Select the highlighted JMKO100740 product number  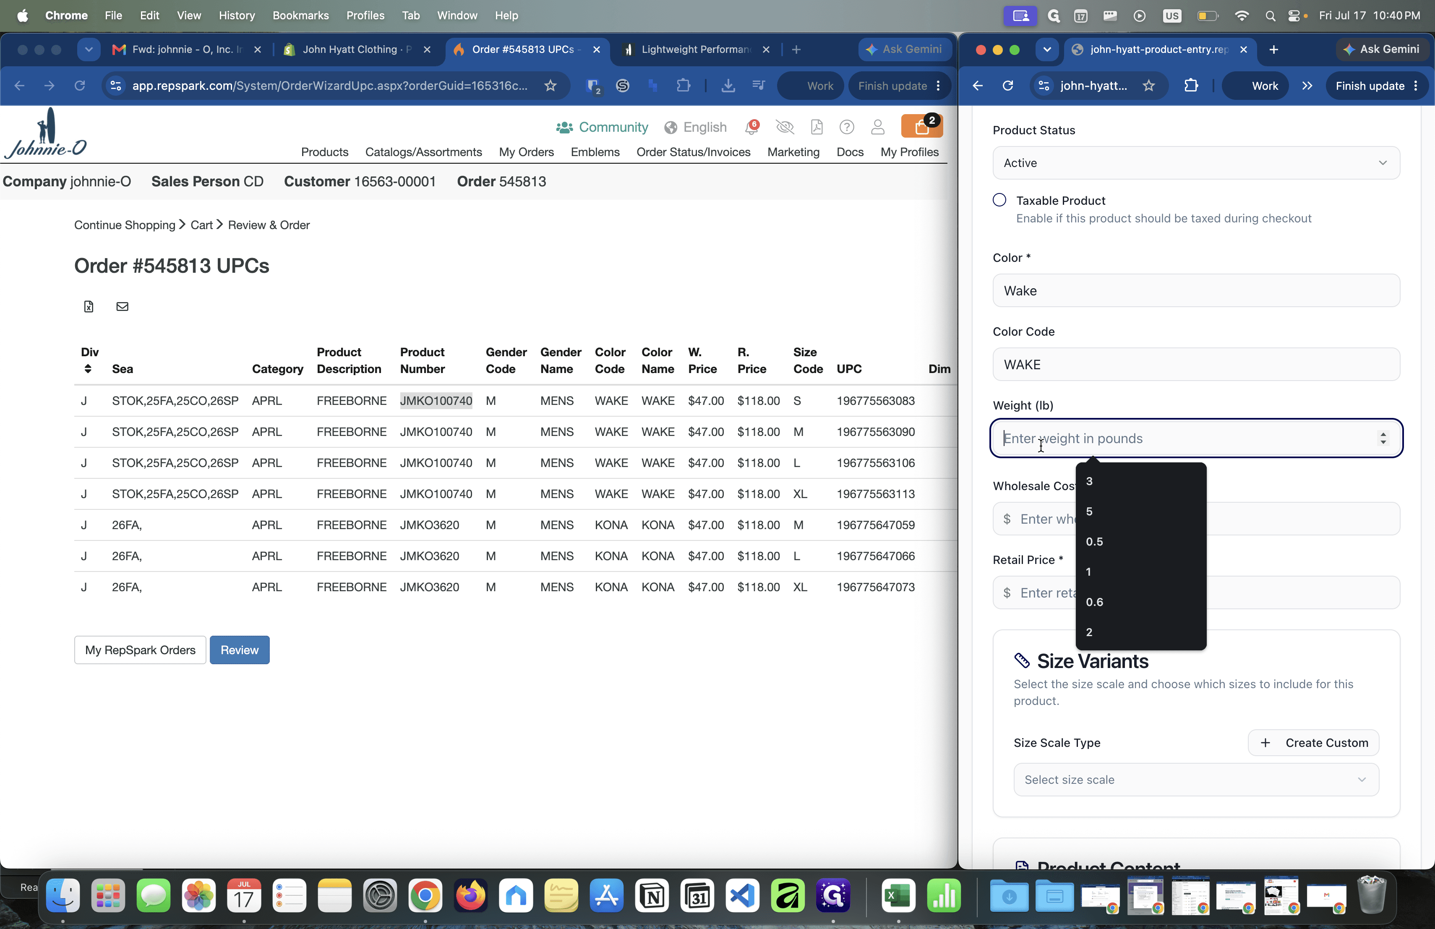436,401
